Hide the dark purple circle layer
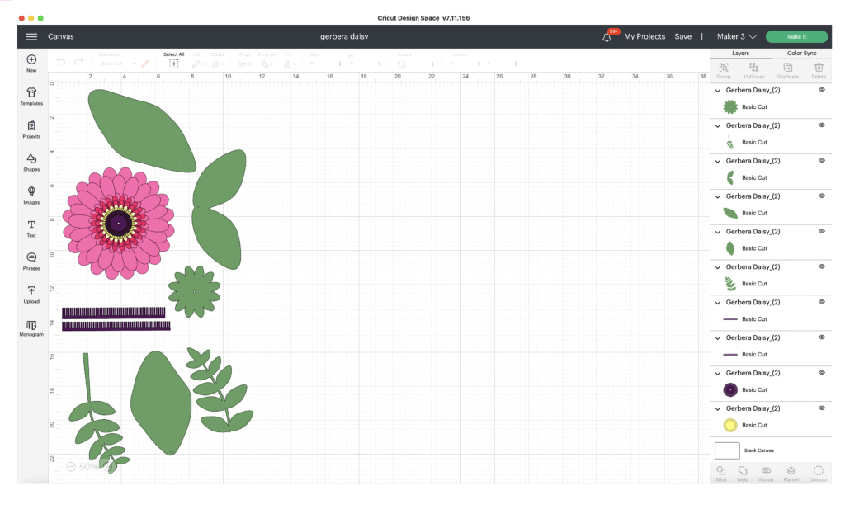Viewport: 845px width, 528px height. pyautogui.click(x=822, y=373)
